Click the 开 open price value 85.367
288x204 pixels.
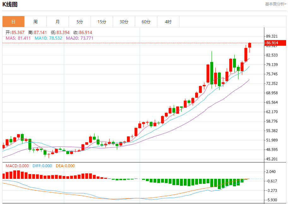18,32
